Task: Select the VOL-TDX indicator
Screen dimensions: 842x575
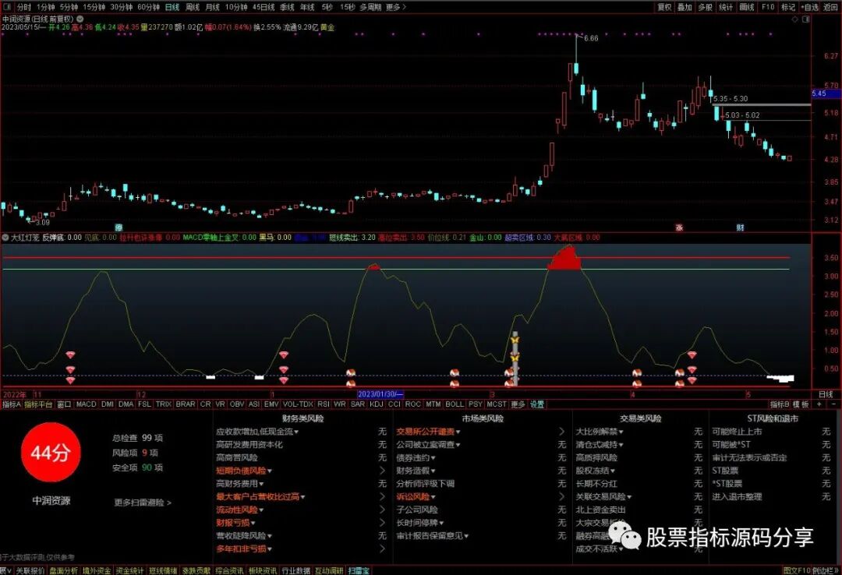Action: coord(298,404)
